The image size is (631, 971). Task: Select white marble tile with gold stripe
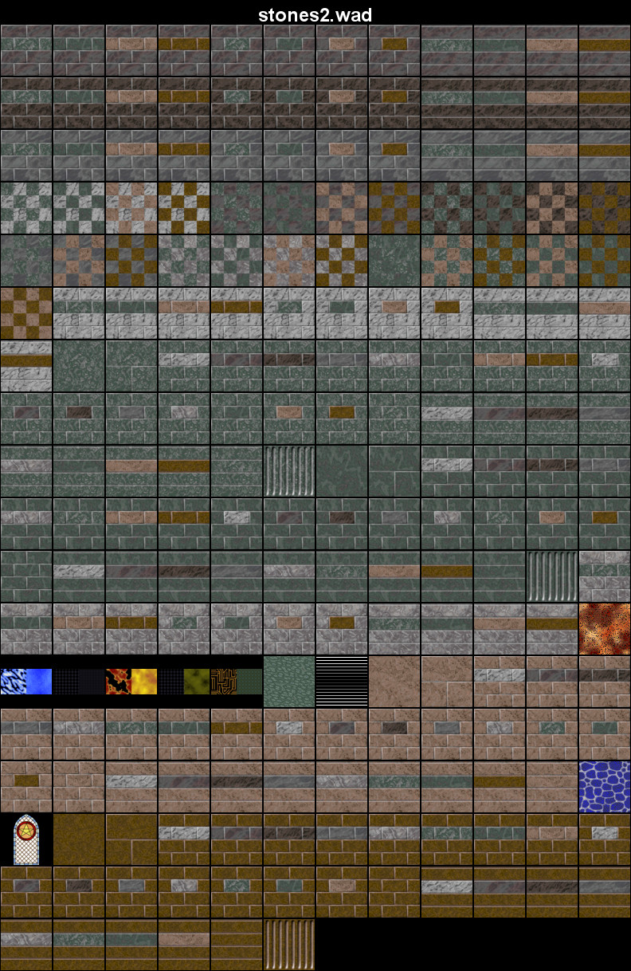(26, 366)
